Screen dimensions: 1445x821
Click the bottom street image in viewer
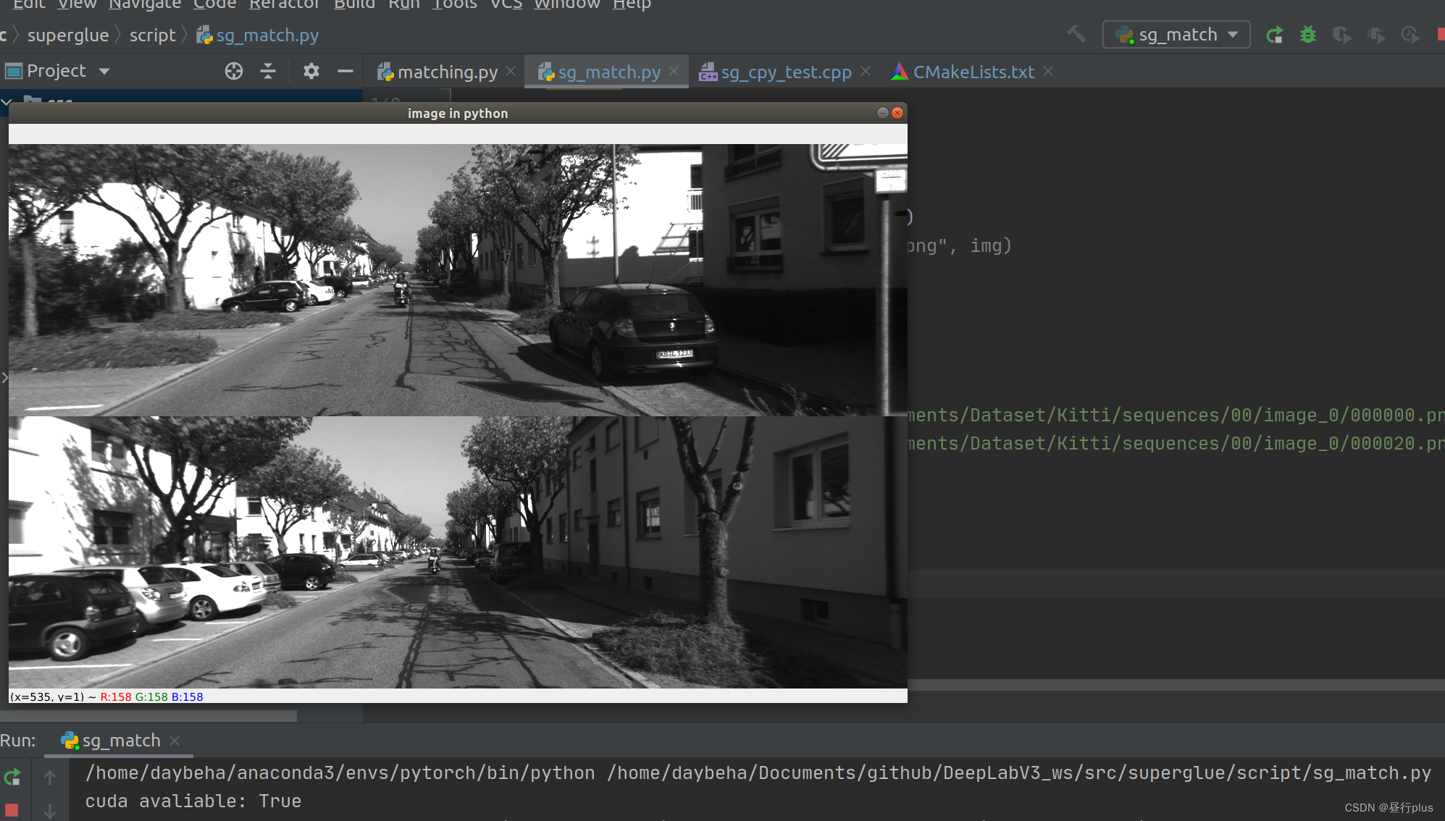point(458,552)
